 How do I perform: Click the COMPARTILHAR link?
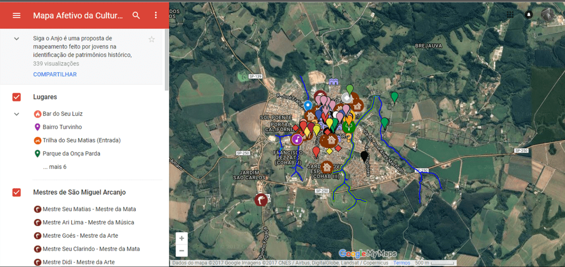(x=55, y=74)
